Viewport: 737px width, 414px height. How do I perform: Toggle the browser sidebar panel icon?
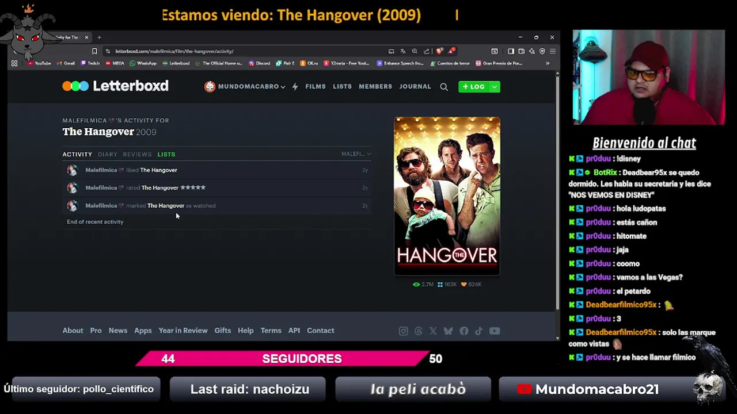pos(511,51)
